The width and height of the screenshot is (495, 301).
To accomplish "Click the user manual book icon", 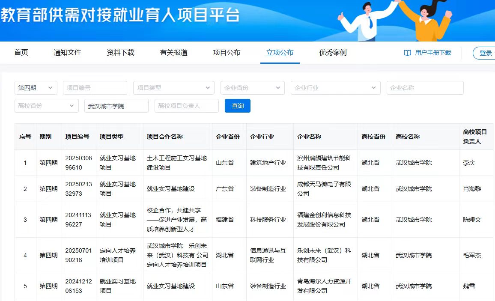I will (407, 53).
